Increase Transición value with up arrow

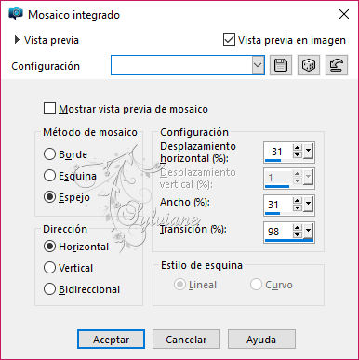[x=298, y=228]
